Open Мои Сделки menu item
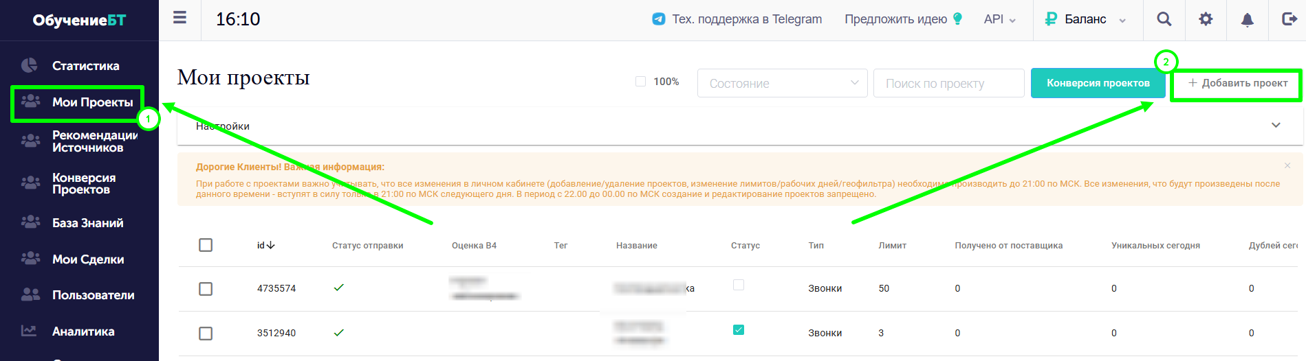Screen dimensions: 1306x361 pos(88,259)
